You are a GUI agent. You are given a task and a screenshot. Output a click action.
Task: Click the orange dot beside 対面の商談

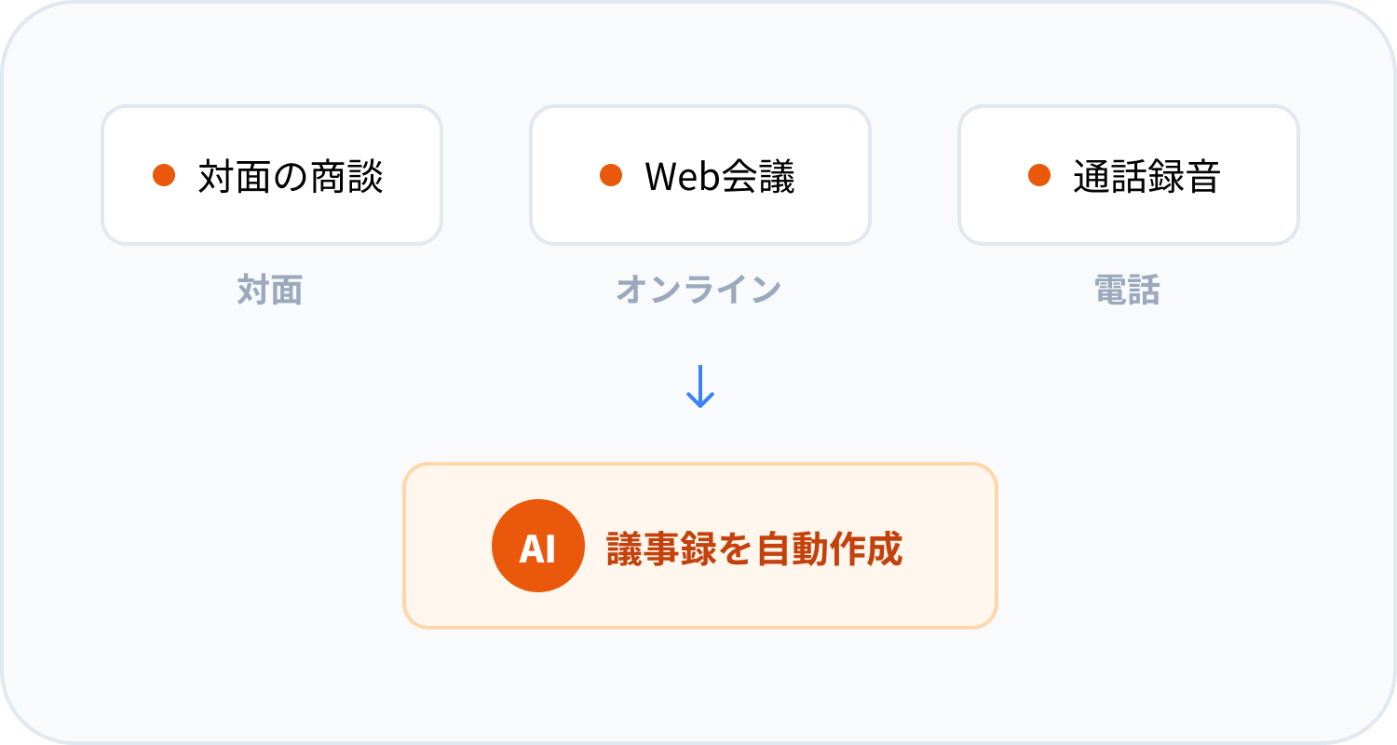[164, 175]
